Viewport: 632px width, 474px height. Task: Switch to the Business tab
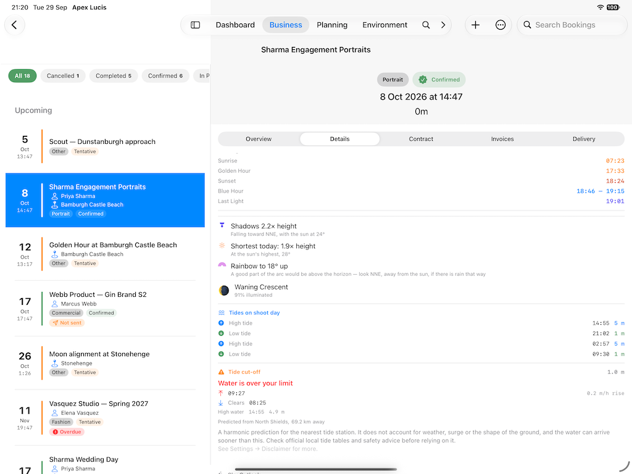286,25
